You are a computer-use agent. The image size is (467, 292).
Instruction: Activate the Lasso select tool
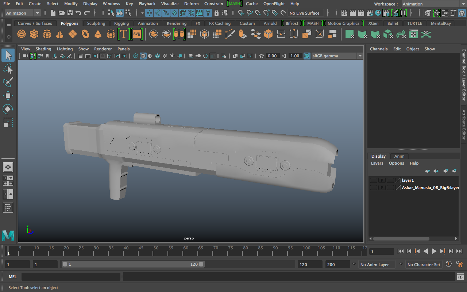(x=8, y=69)
